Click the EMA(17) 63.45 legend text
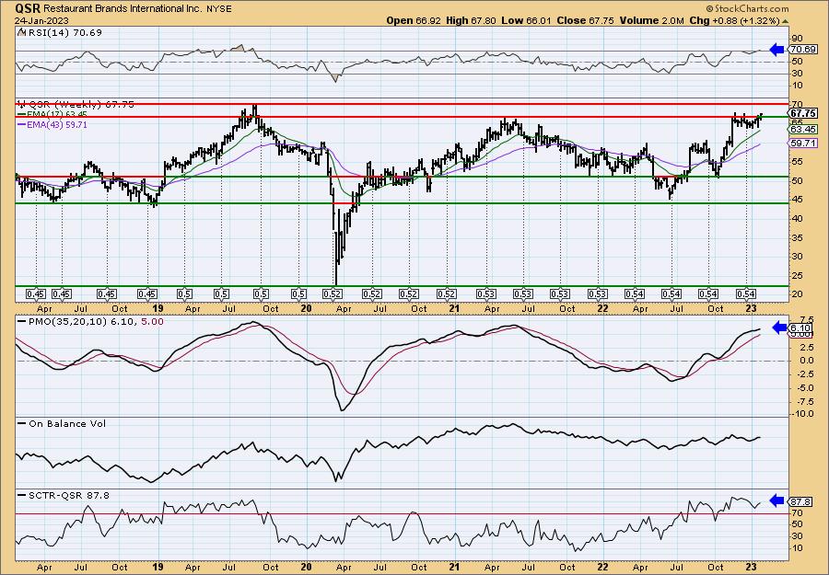The image size is (829, 575). 56,114
